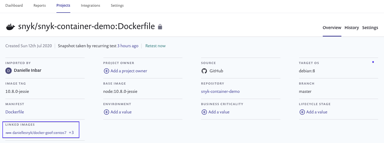Open the Dockerfile manifest link
The height and width of the screenshot is (143, 384).
coord(15,112)
